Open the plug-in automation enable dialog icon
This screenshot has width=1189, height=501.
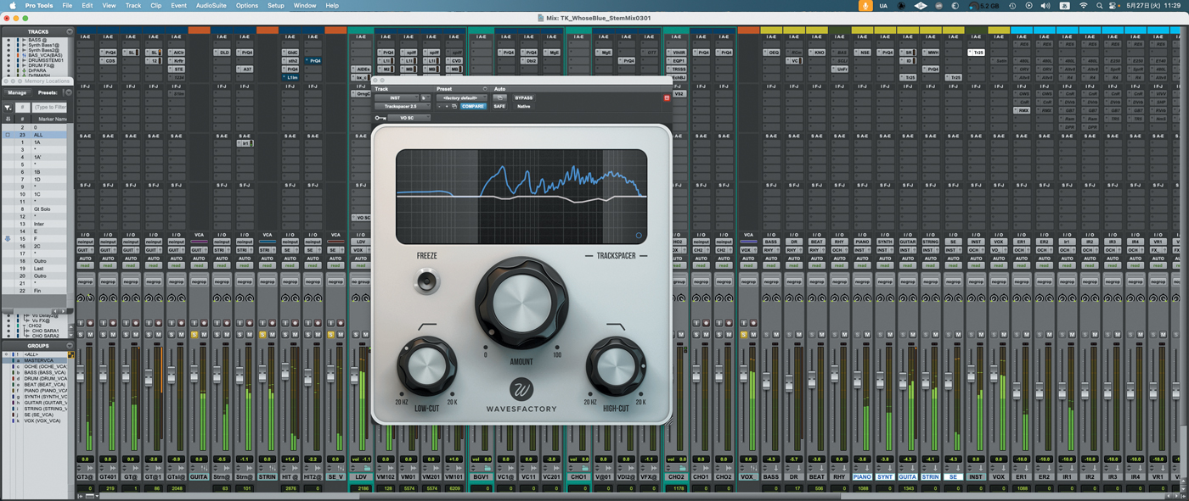tap(499, 98)
